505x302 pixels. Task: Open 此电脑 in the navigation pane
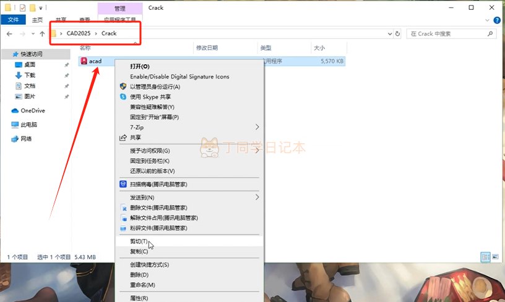[28, 125]
